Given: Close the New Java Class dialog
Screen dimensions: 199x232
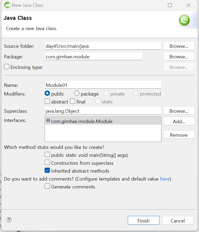Looking at the screenshot, I should [x=188, y=5].
